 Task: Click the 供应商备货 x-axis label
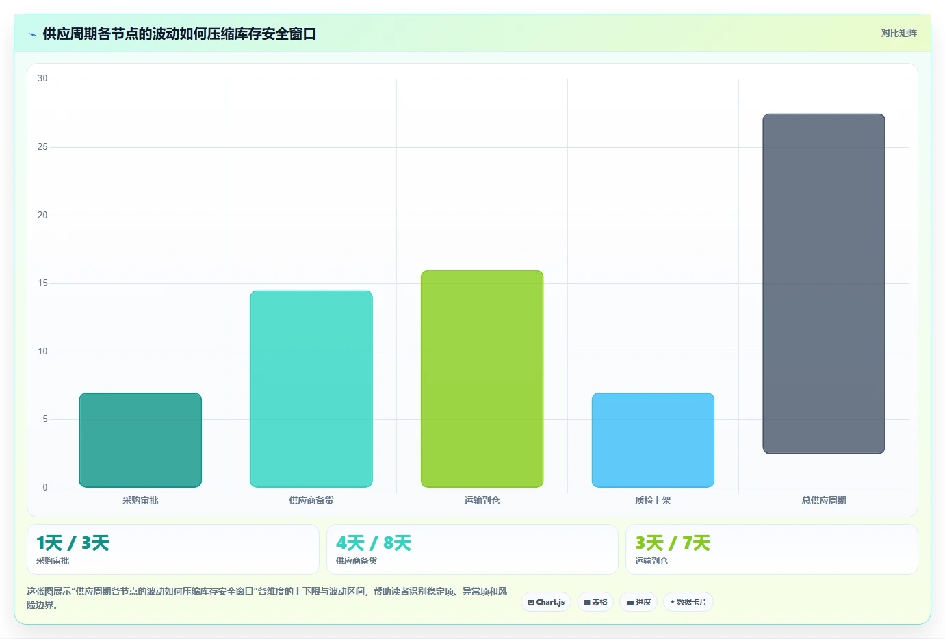[x=311, y=500]
